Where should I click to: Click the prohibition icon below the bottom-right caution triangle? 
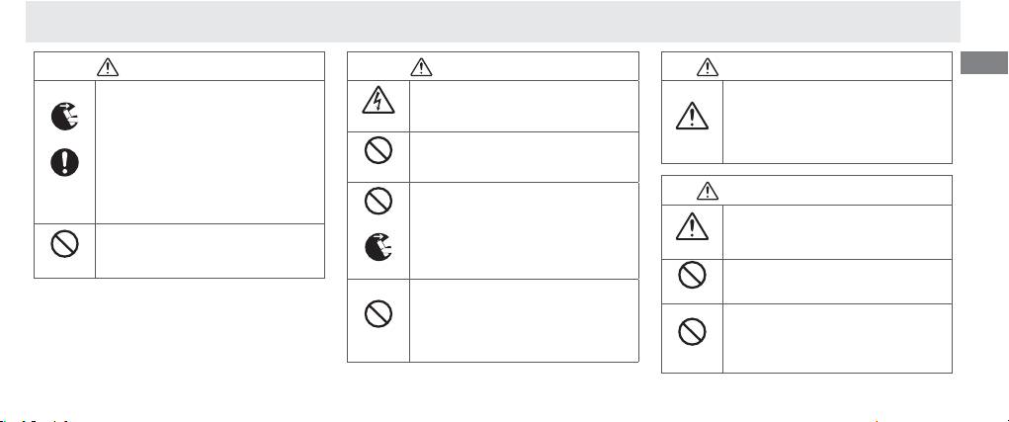tap(694, 278)
